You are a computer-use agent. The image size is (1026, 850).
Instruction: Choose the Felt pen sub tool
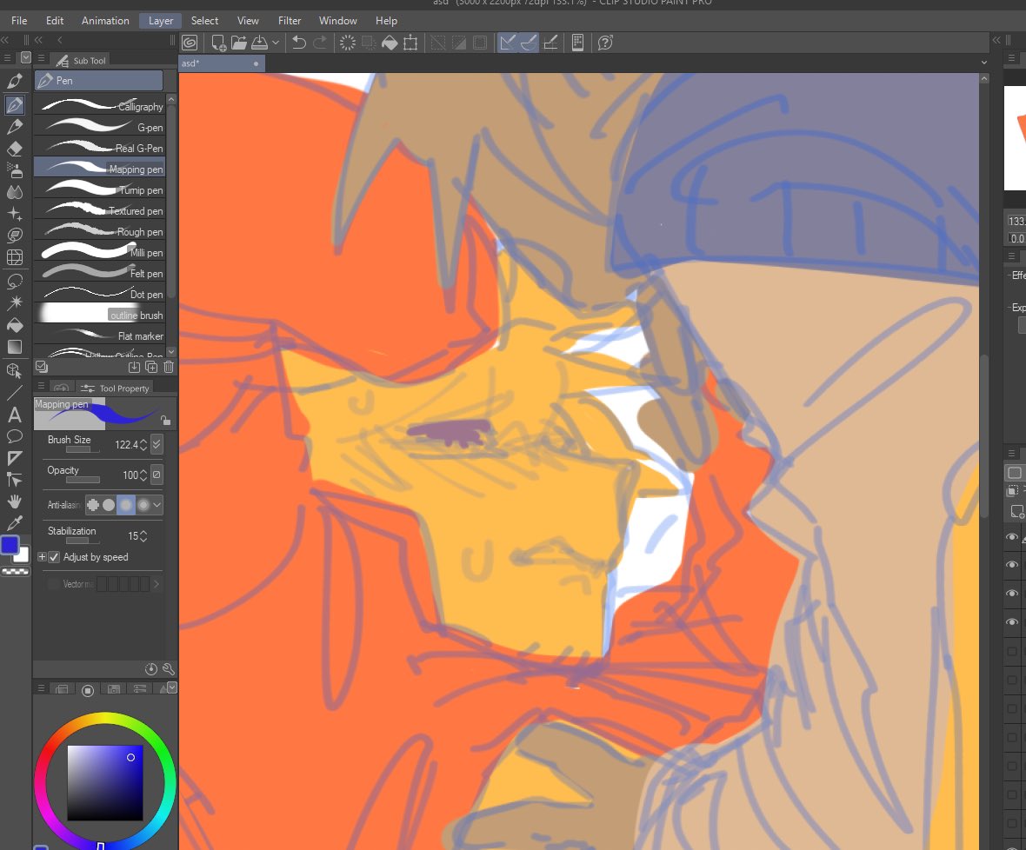pos(99,273)
